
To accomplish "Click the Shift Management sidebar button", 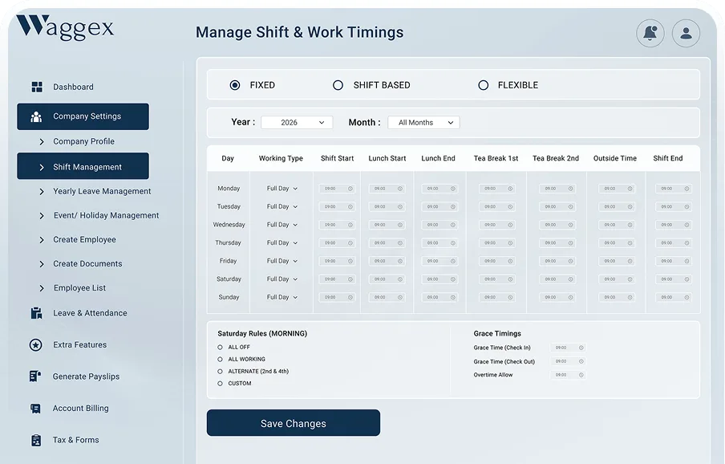I will click(x=83, y=166).
